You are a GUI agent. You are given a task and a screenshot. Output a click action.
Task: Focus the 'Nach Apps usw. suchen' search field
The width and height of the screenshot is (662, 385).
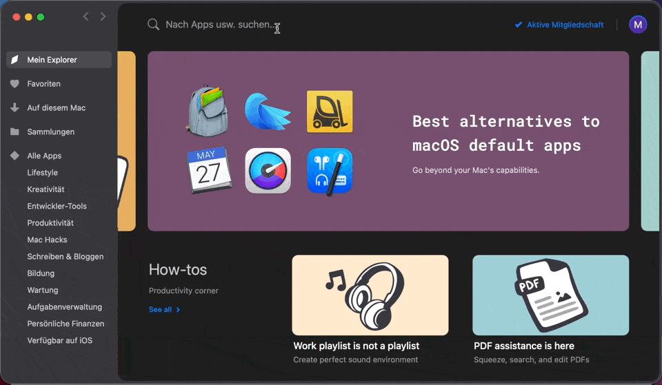click(x=220, y=25)
